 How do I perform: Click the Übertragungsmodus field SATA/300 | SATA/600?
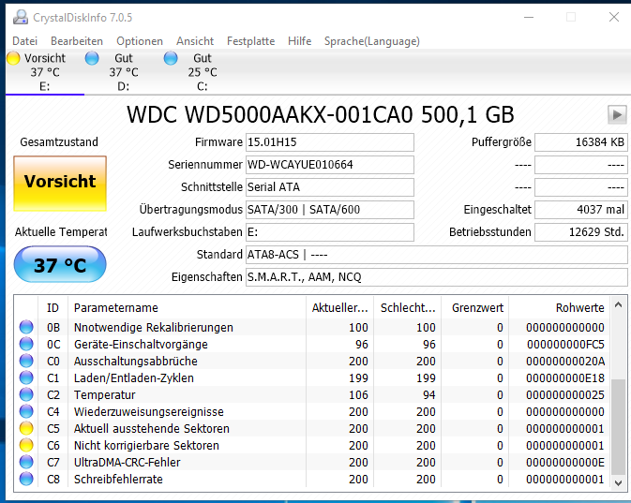tap(330, 210)
